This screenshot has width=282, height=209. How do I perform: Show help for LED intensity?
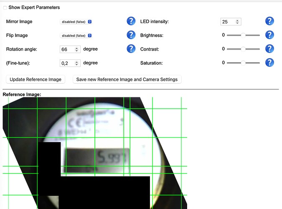[x=270, y=21]
